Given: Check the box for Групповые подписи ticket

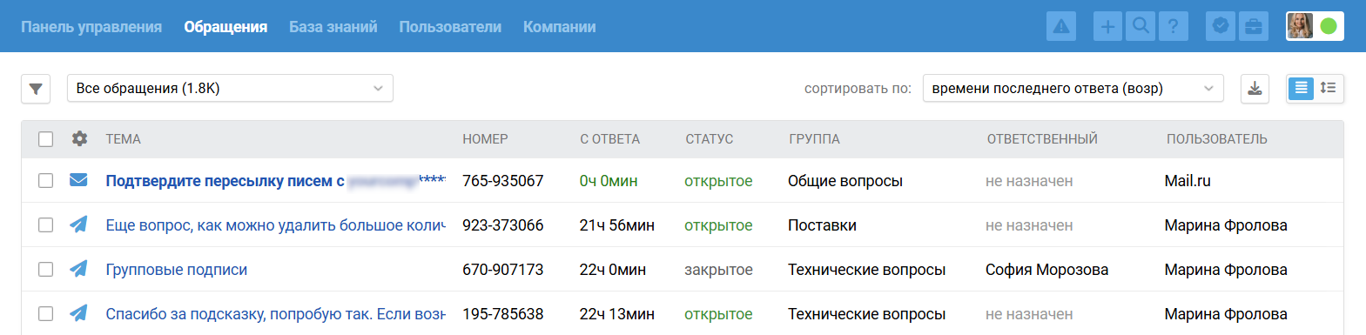Looking at the screenshot, I should click(46, 270).
